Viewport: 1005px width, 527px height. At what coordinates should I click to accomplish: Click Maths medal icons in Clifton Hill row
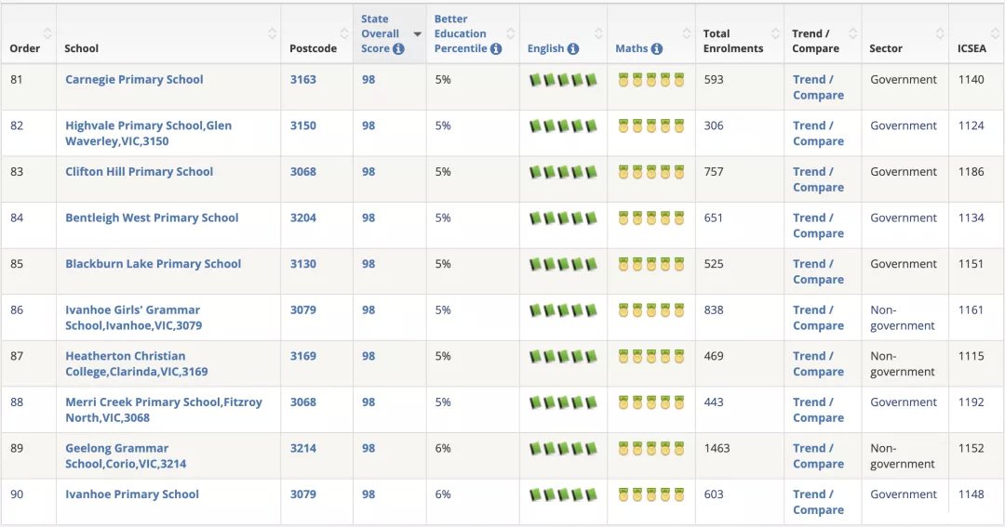tap(651, 172)
